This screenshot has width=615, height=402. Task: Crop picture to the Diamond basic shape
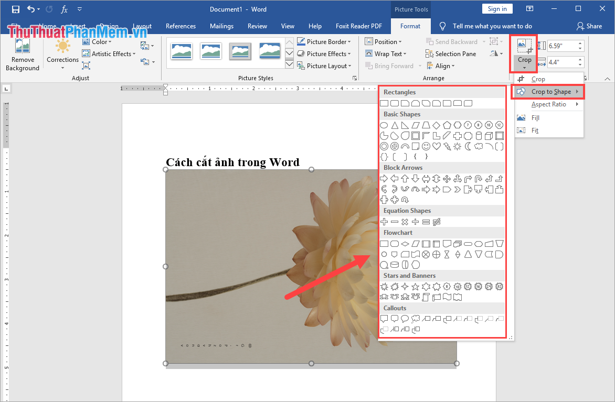(436, 125)
